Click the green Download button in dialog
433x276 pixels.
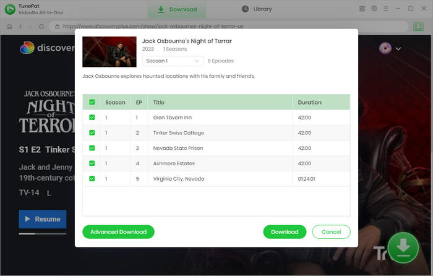click(285, 232)
